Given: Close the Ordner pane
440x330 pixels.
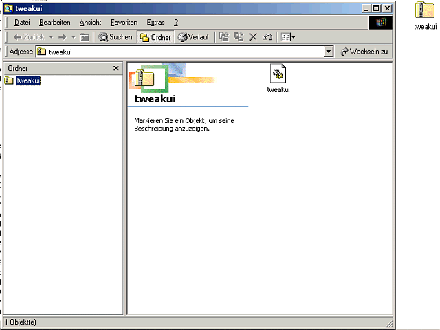Looking at the screenshot, I should click(x=116, y=68).
